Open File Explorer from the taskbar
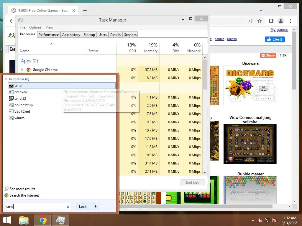 (x=24, y=220)
